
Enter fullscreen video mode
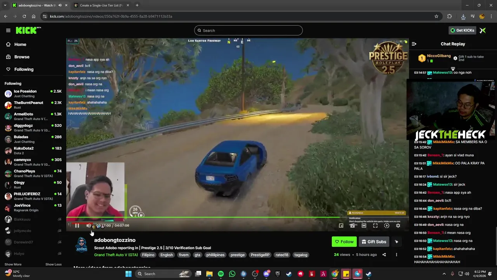(x=375, y=226)
